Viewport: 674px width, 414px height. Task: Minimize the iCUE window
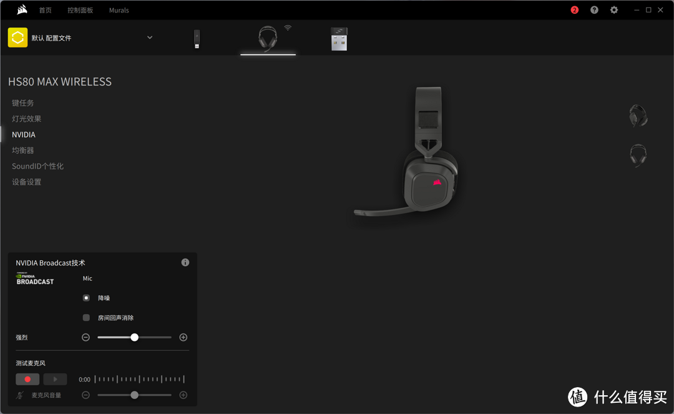[x=637, y=10]
